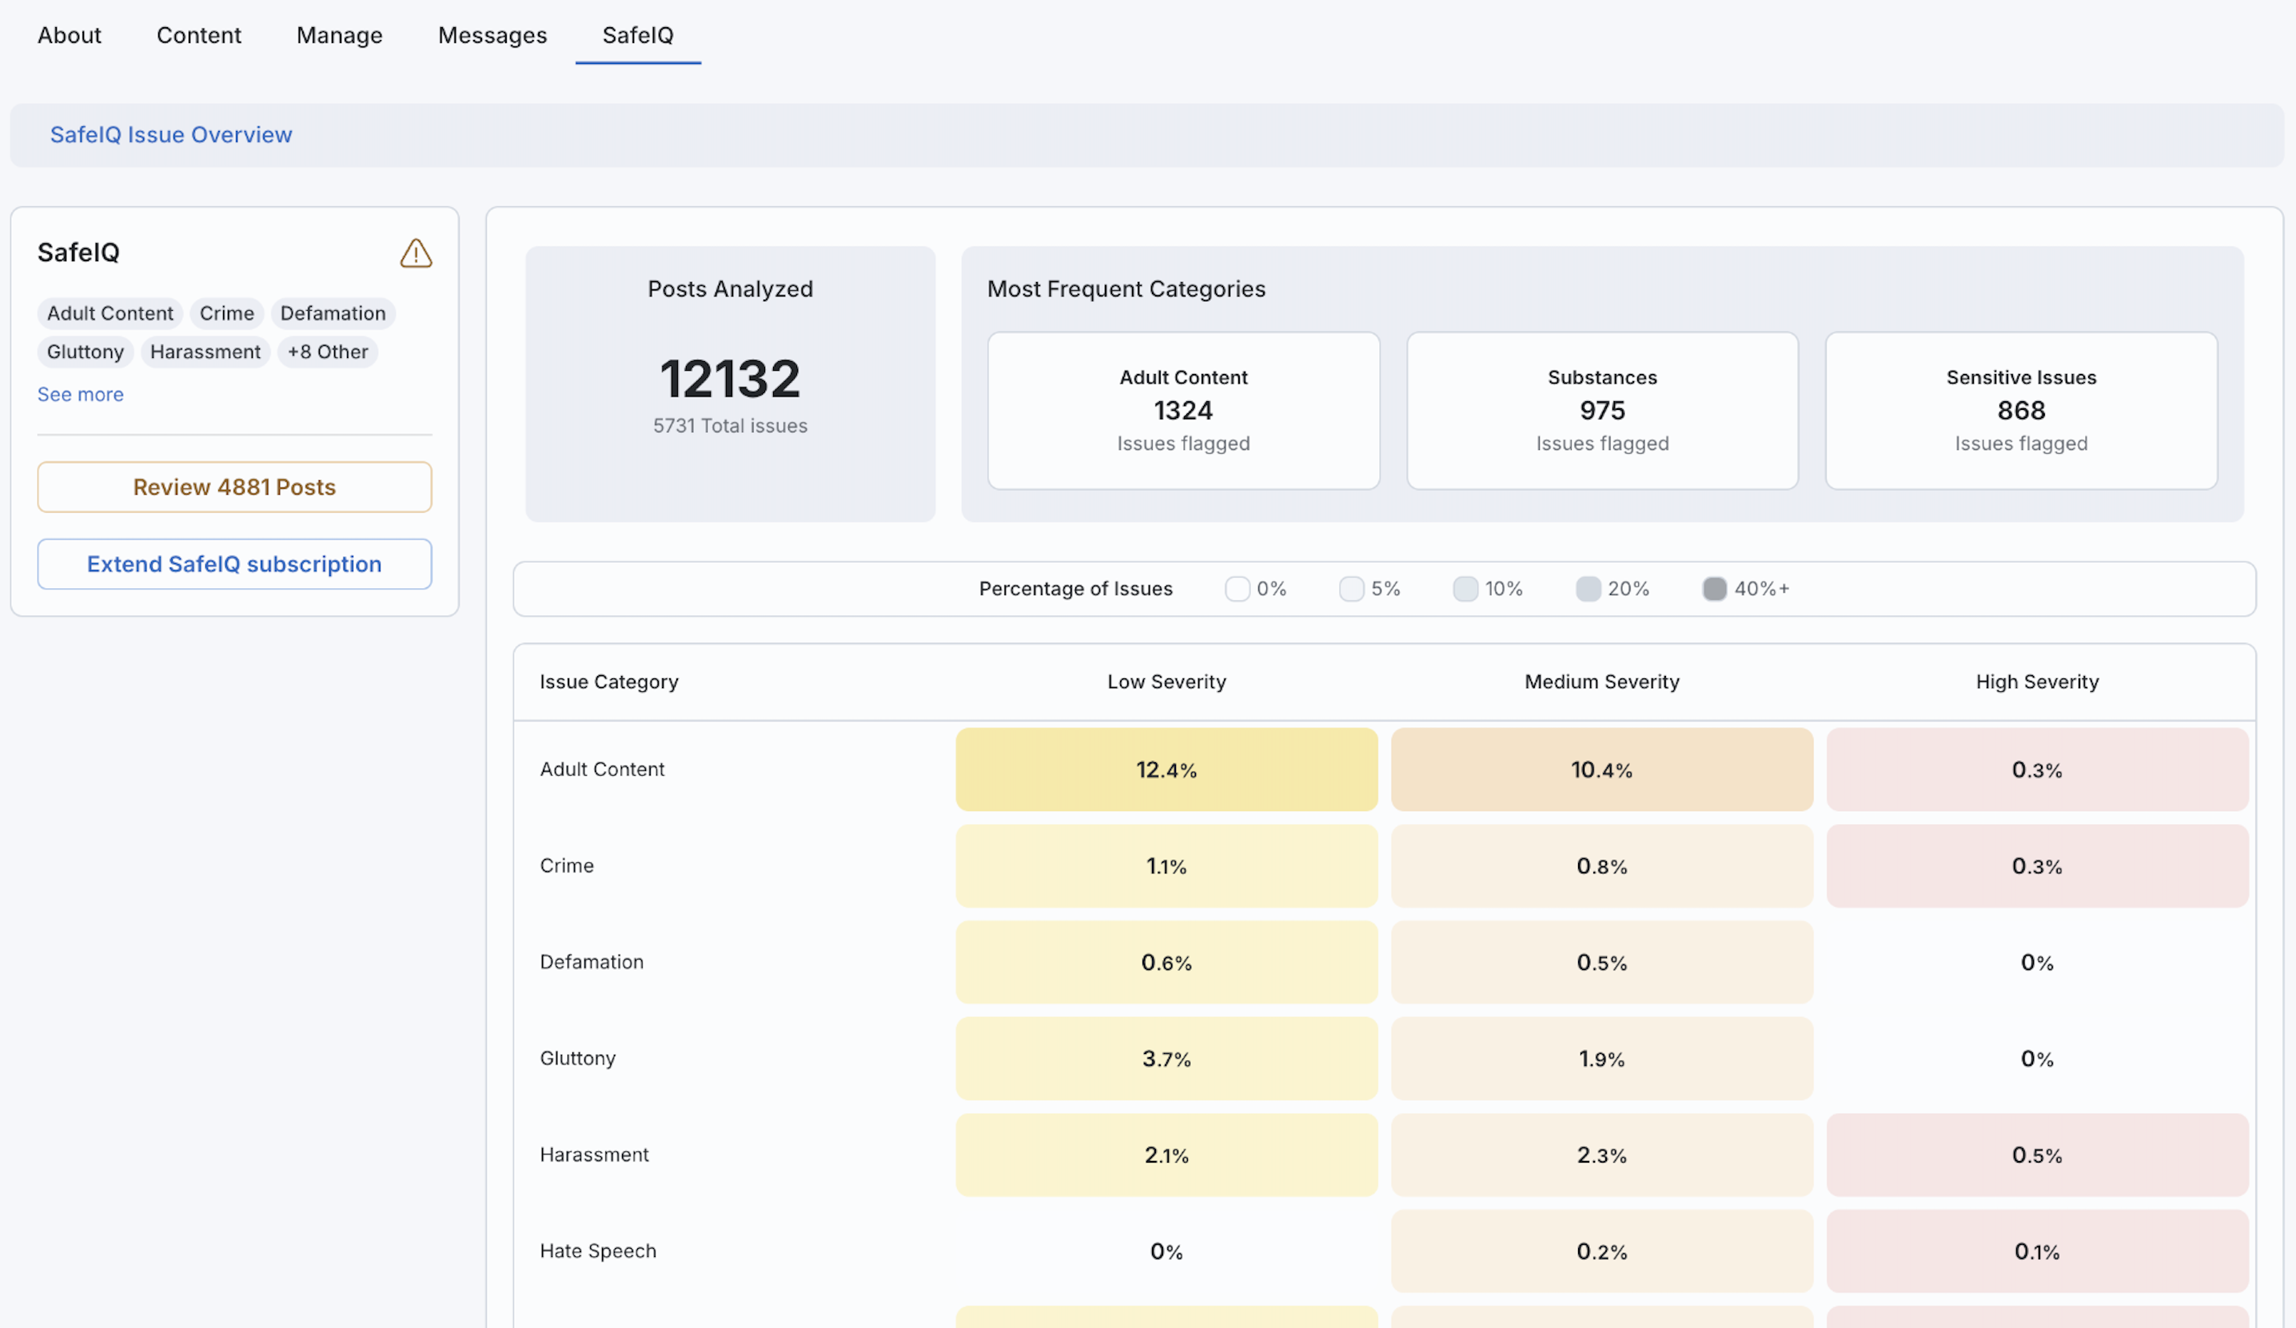2296x1328 pixels.
Task: Open the Substances 975 issues card
Action: tap(1602, 411)
